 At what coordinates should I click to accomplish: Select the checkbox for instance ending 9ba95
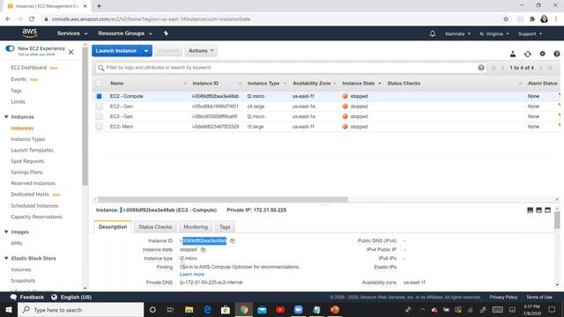(x=99, y=116)
